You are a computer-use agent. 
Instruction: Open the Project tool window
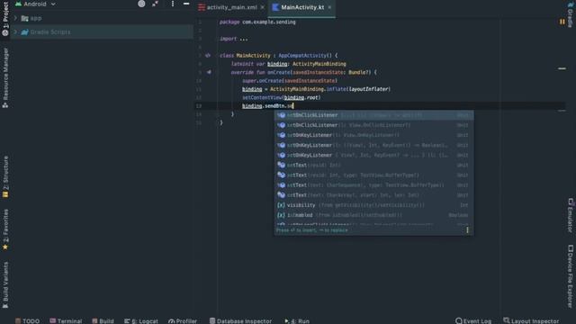pyautogui.click(x=5, y=18)
